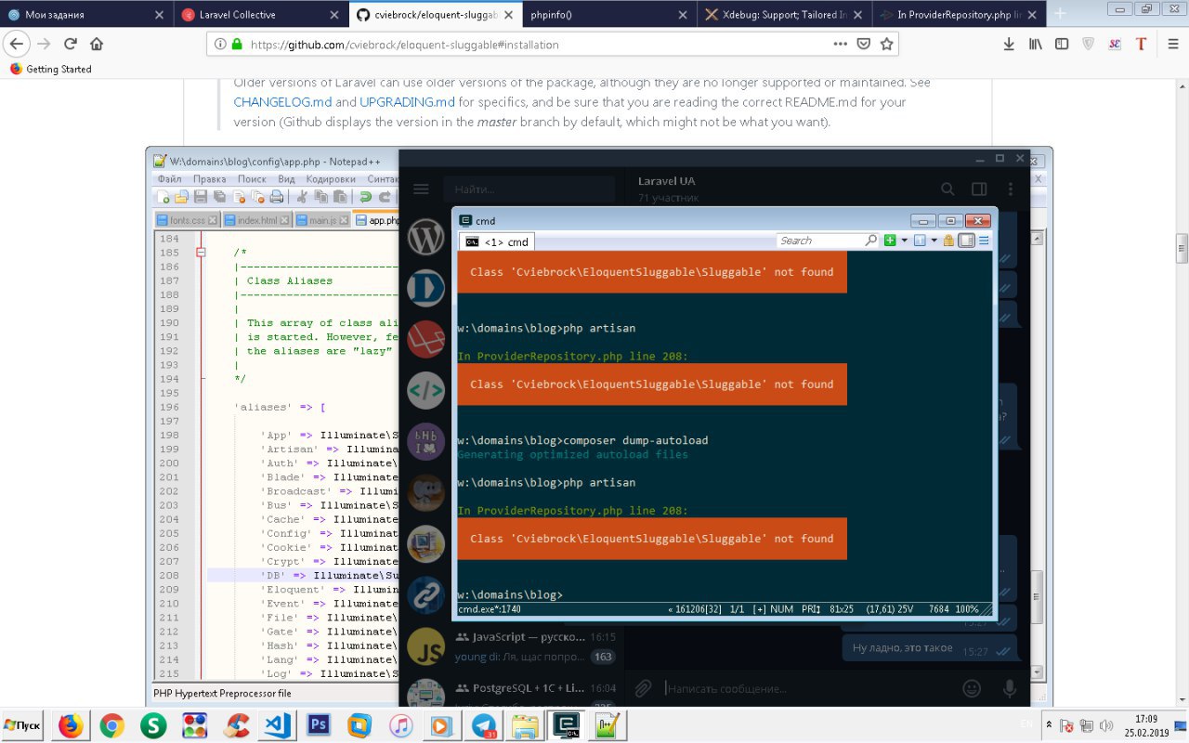Open Telegram chat three-dots menu
The width and height of the screenshot is (1189, 743).
[x=1011, y=189]
